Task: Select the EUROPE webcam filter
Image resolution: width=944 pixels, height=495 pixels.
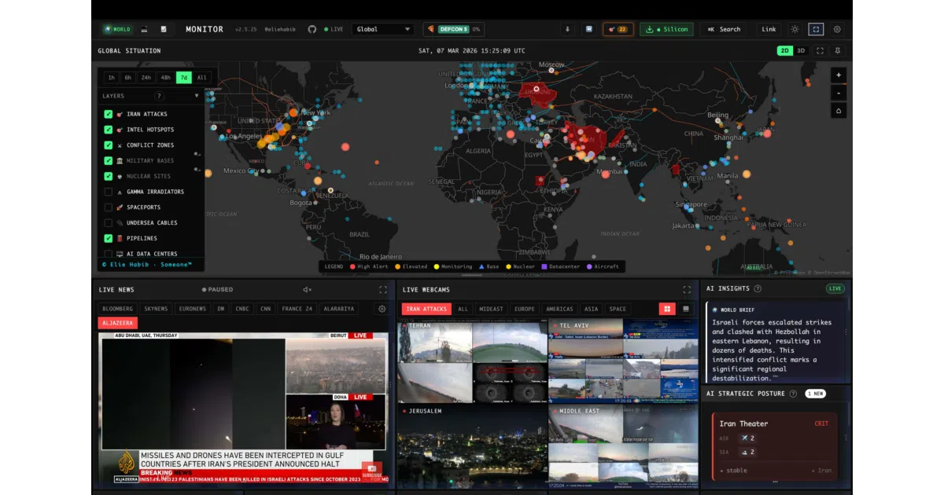Action: [x=525, y=309]
